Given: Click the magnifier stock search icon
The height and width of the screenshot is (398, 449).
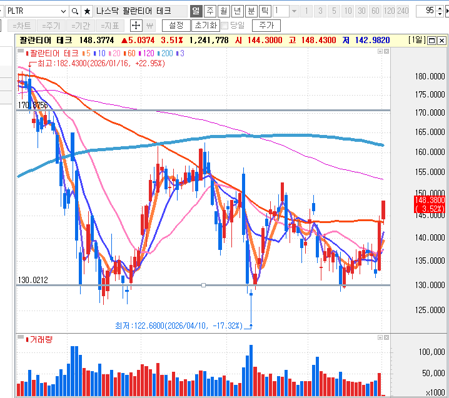Looking at the screenshot, I should tap(75, 11).
